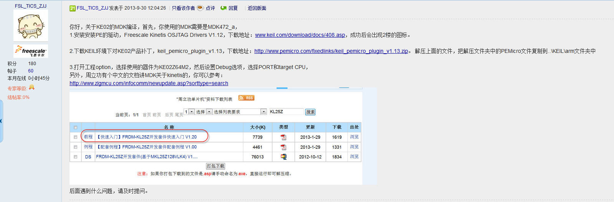The image size is (614, 202).
Task: Open 快速入门 FRDM-KL25Z V1.20 document link
Action: [x=146, y=137]
